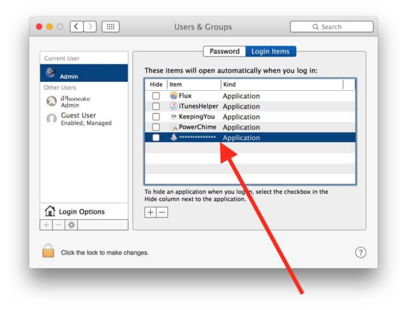This screenshot has height=310, width=407.
Task: Click the magnifier icon in the Search field
Action: pyautogui.click(x=315, y=27)
